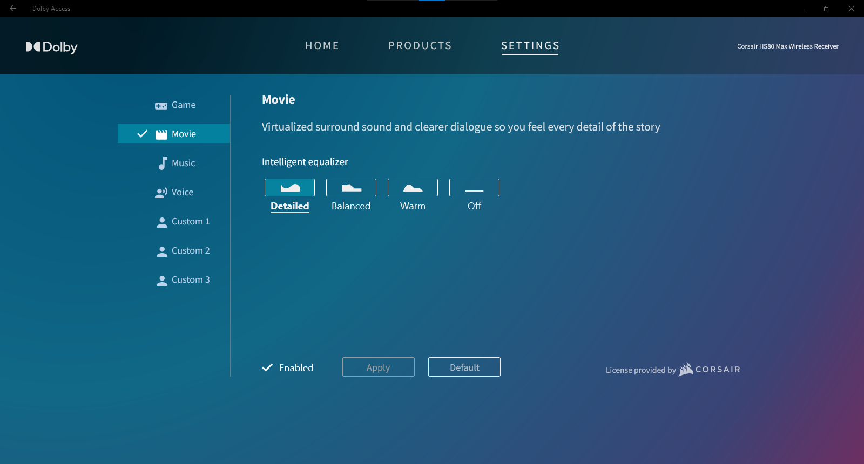
Task: Restore down the Dolby Access window
Action: tap(827, 9)
